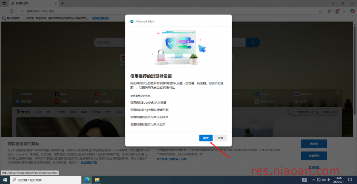
Task: Click the Windows taskbar search box
Action: pyautogui.click(x=45, y=180)
